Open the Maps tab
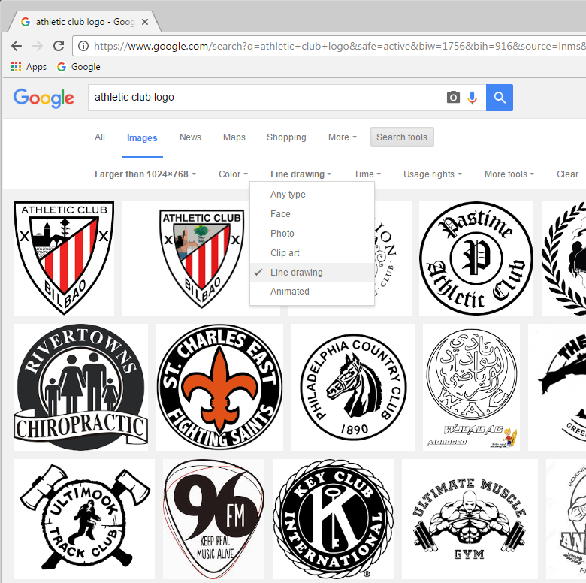 point(234,137)
